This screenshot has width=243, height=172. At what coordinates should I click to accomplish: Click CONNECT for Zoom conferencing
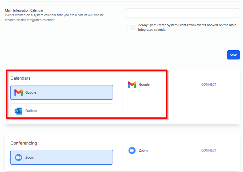point(208,150)
